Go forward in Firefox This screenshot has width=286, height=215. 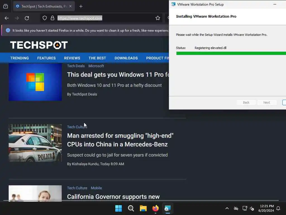point(17,18)
